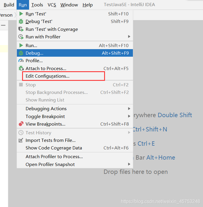
Task: Open the Open Profiler Snapshot submenu
Action: coord(75,164)
